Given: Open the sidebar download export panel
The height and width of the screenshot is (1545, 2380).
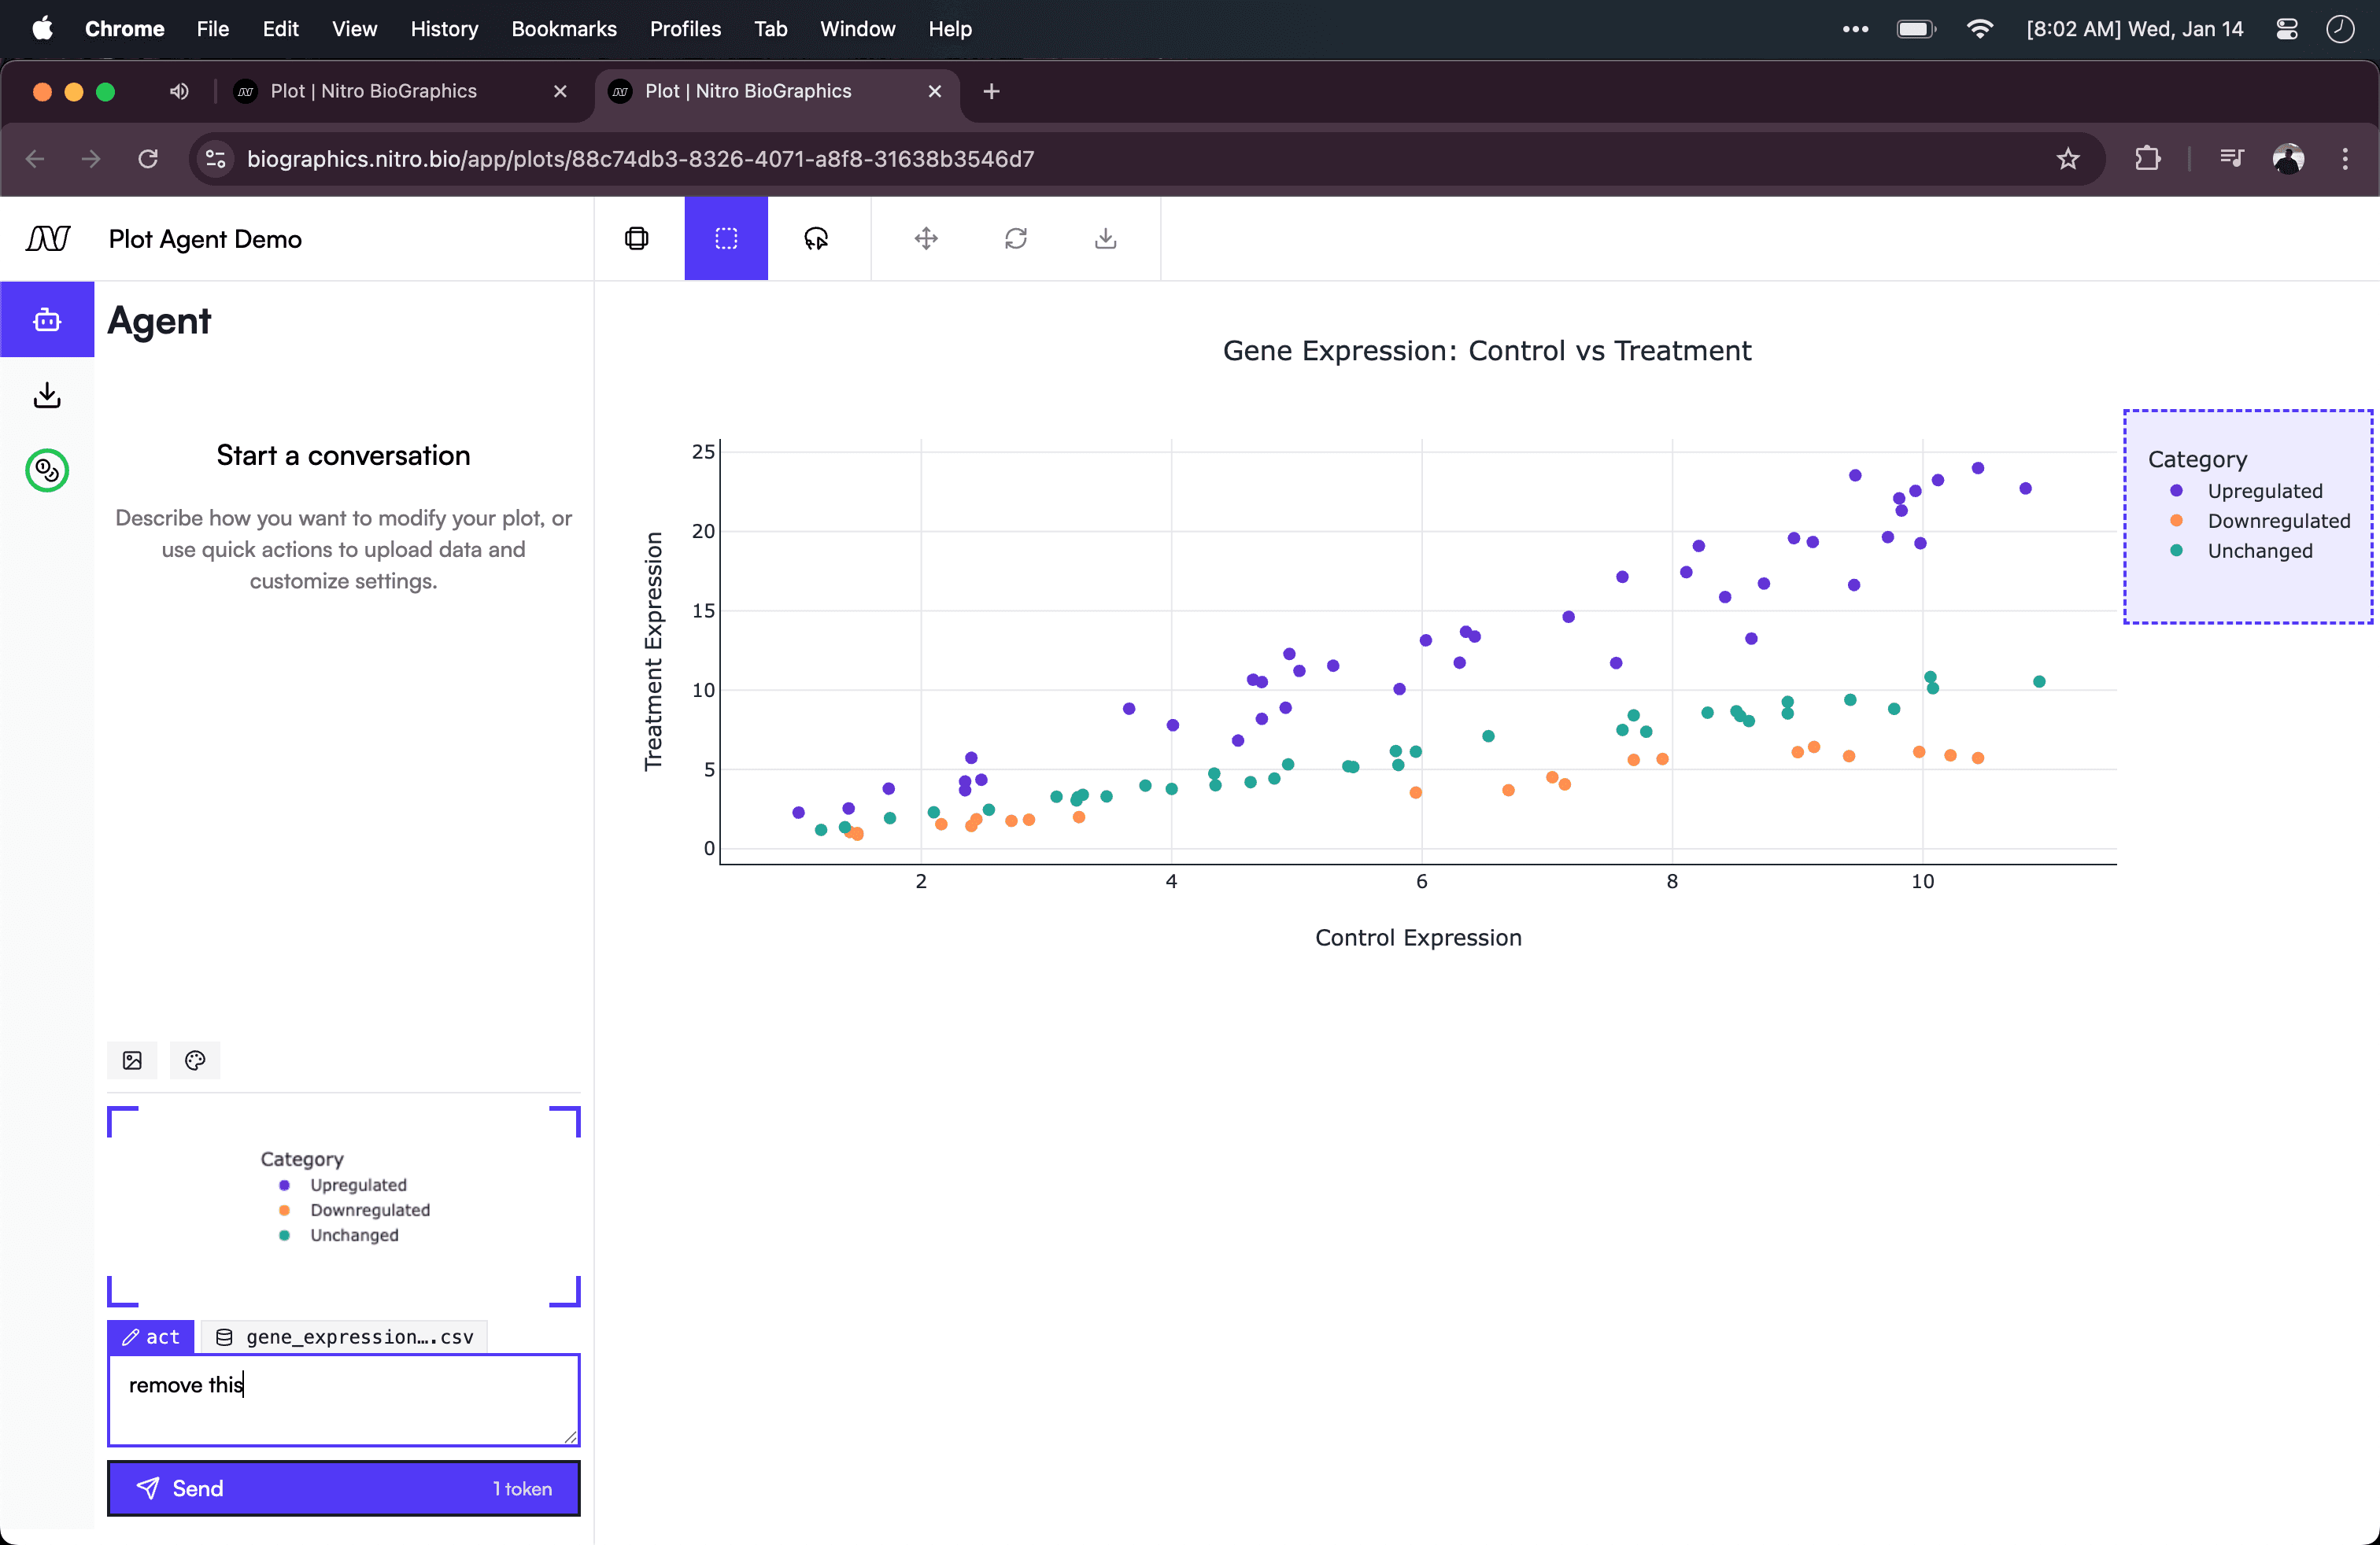Looking at the screenshot, I should tap(47, 396).
